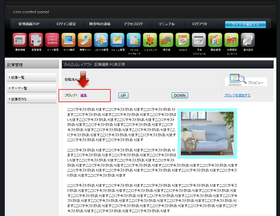The width and height of the screenshot is (280, 216).
Task: Expand the テーマ一覧 sidebar item
Action: pos(32,88)
